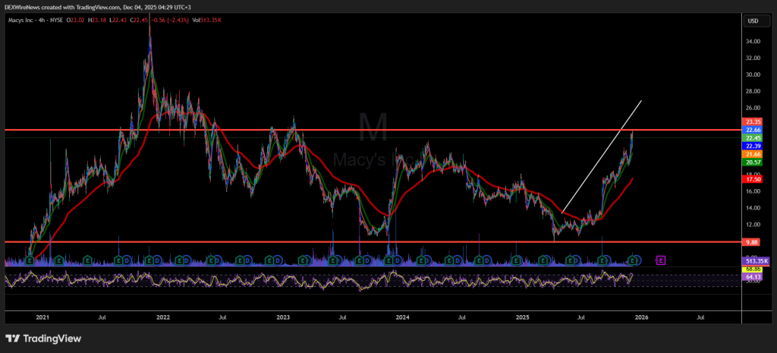
Task: Click the 2021 label on time axis
Action: [42, 317]
